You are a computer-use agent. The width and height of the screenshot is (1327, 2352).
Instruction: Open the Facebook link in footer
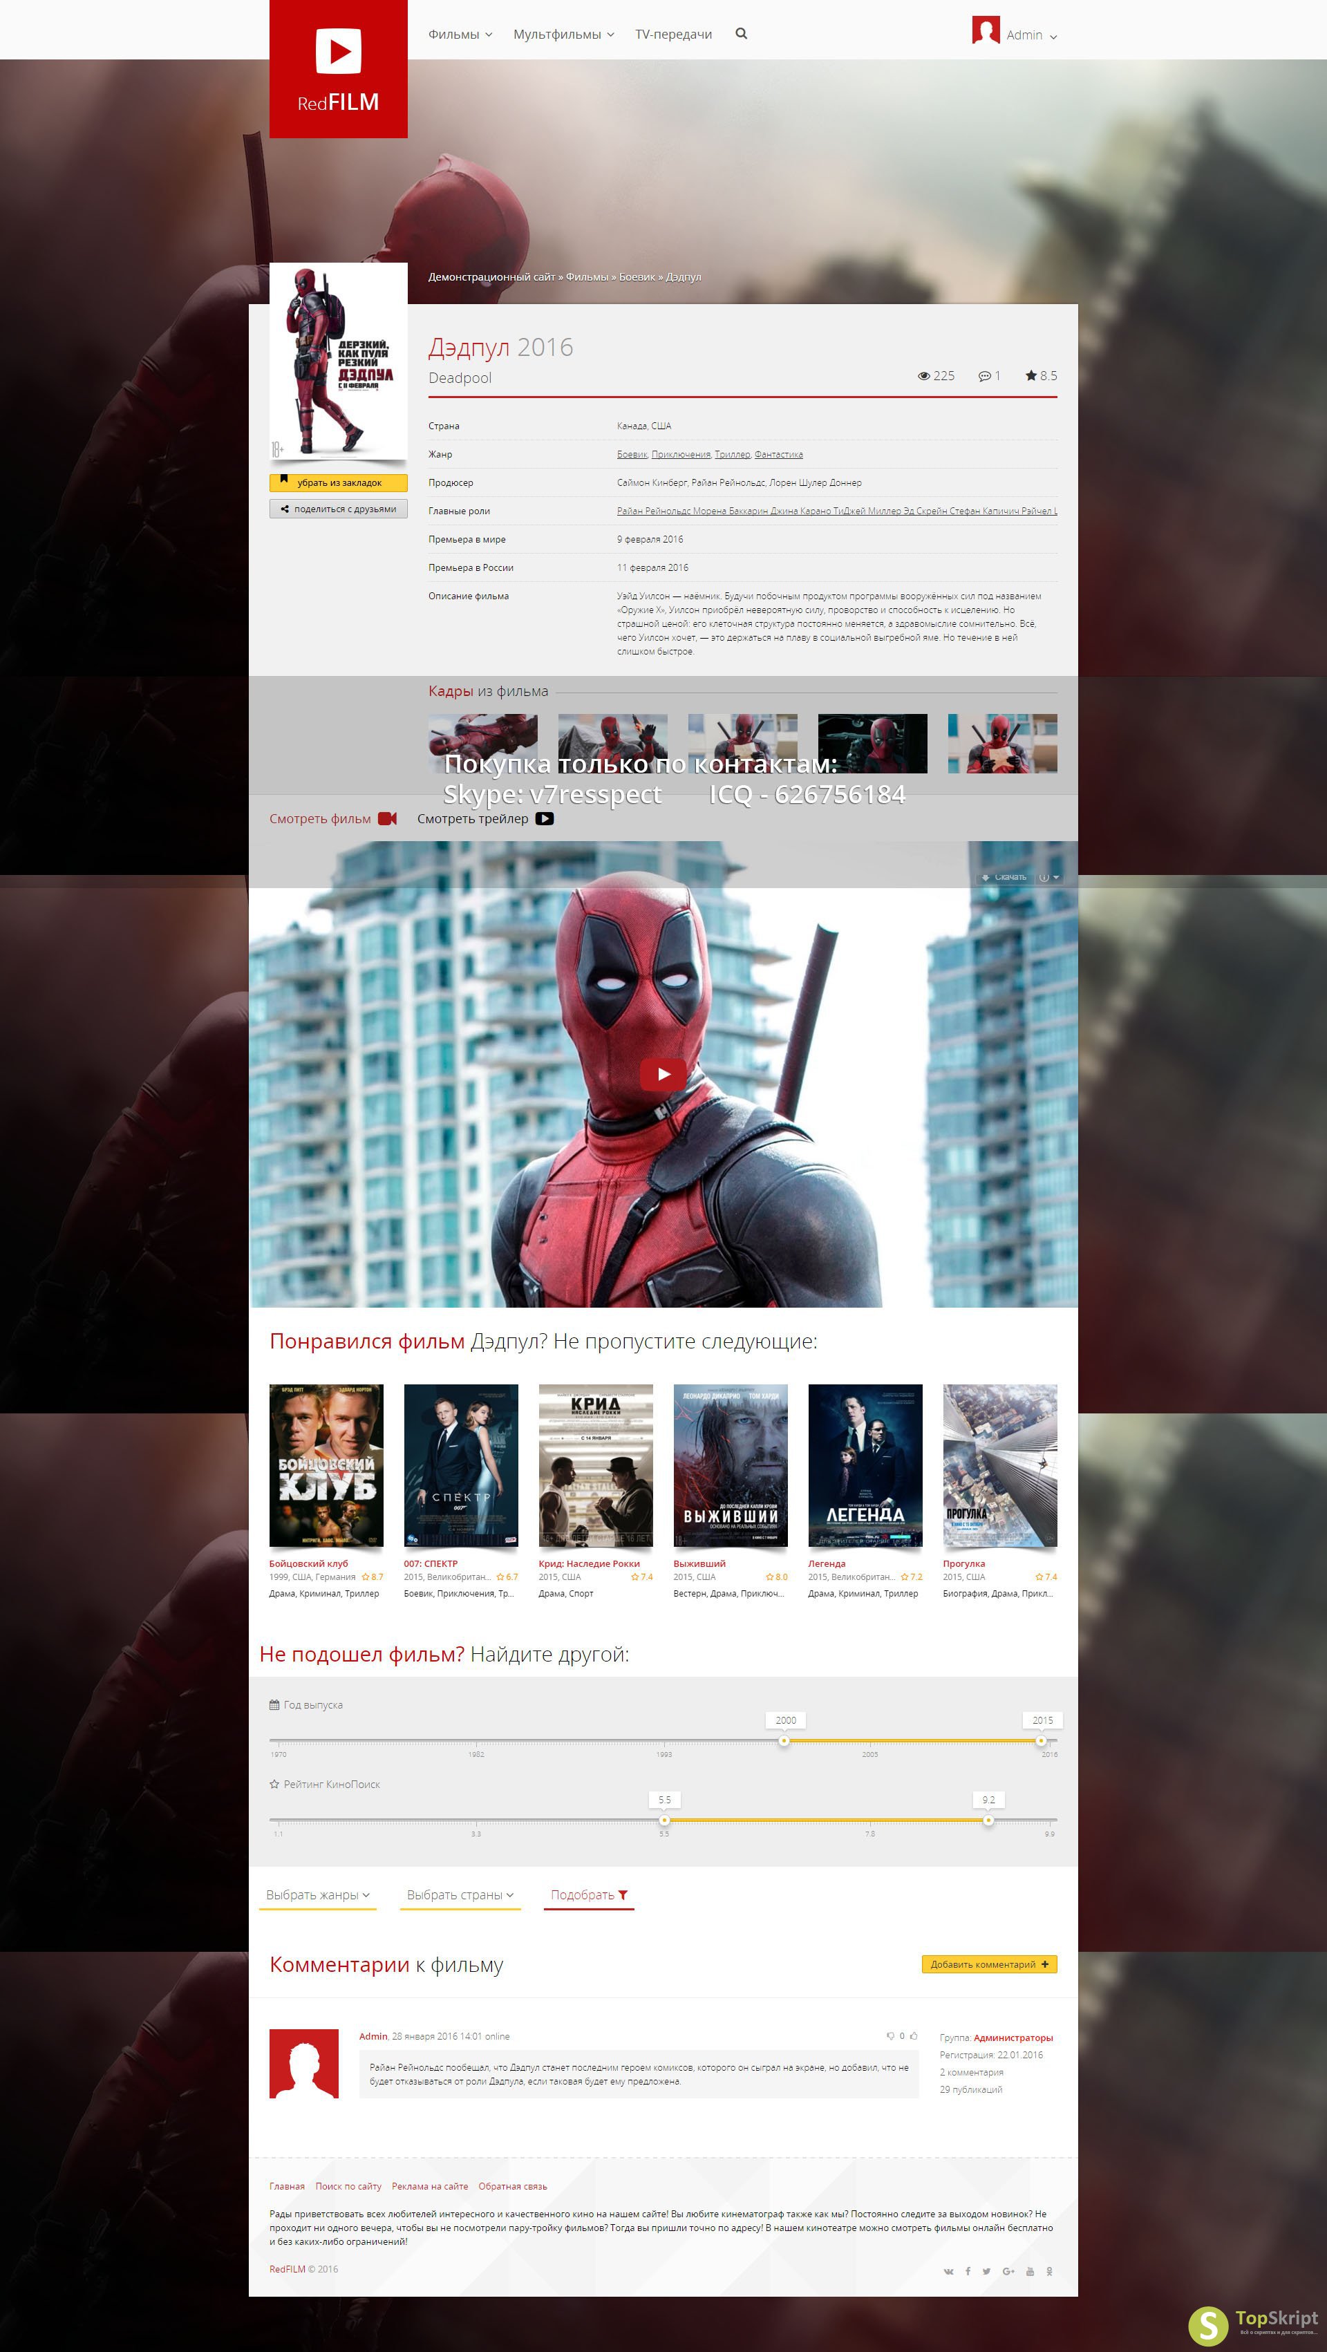[968, 2270]
